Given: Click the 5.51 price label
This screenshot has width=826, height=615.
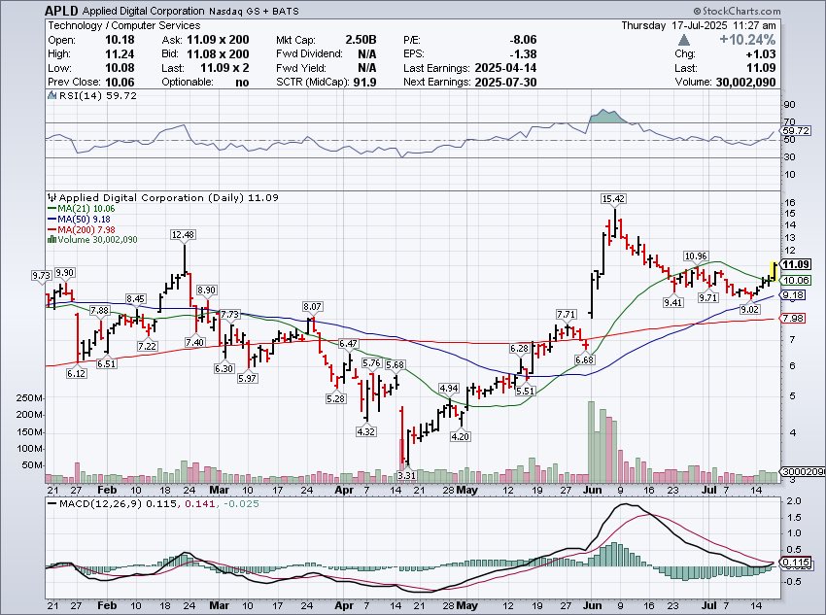Looking at the screenshot, I should 525,392.
